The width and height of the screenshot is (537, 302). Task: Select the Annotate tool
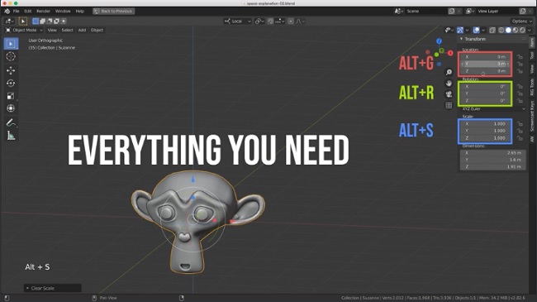(11, 122)
